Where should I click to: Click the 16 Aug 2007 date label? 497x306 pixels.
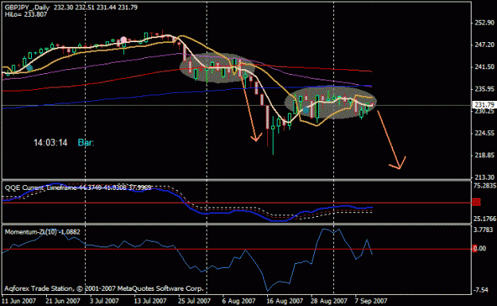coord(285,301)
